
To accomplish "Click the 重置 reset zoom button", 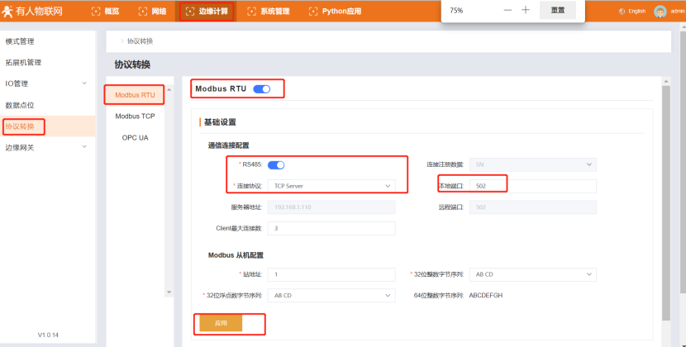I will (x=558, y=11).
